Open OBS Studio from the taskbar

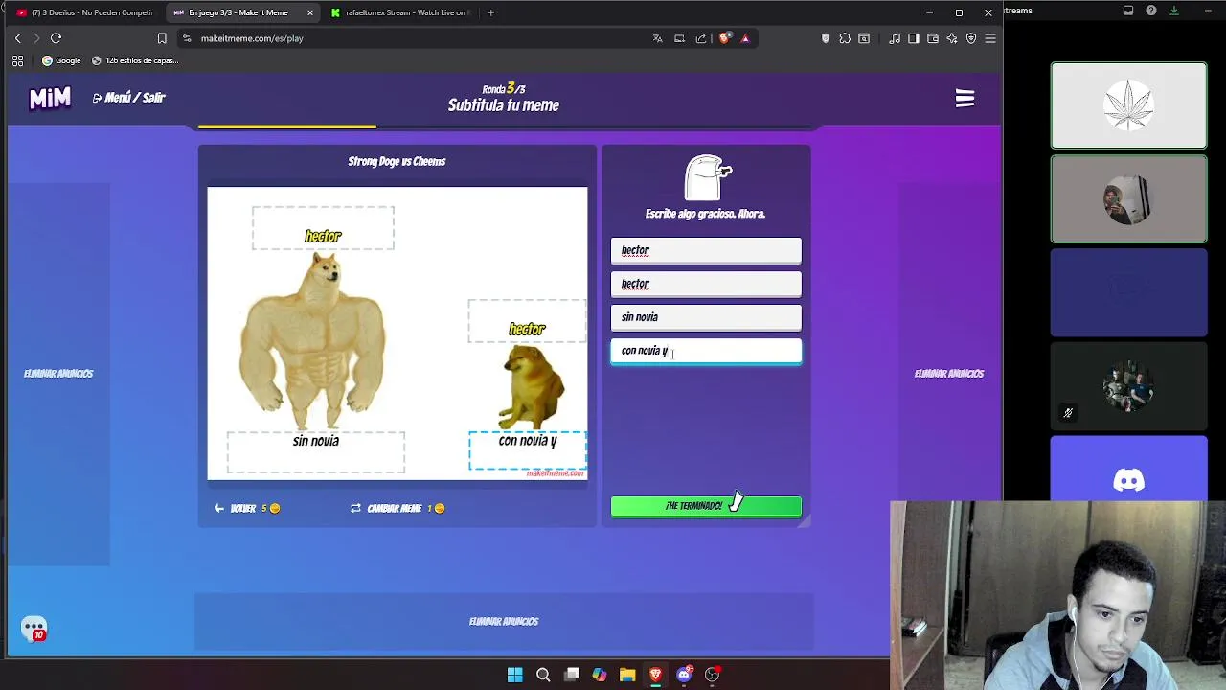click(713, 675)
